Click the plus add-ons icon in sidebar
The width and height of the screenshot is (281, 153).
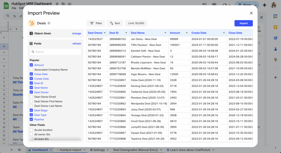pos(276,77)
